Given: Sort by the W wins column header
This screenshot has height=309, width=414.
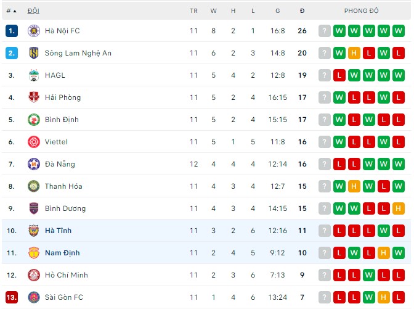Looking at the screenshot, I should point(213,11).
